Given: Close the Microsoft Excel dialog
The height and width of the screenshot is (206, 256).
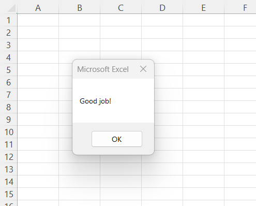Looking at the screenshot, I should [x=143, y=69].
